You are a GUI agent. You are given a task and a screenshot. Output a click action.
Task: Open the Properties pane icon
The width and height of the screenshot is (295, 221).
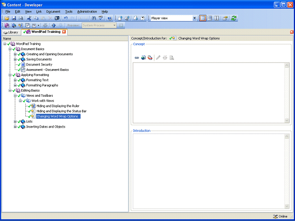pyautogui.click(x=225, y=18)
